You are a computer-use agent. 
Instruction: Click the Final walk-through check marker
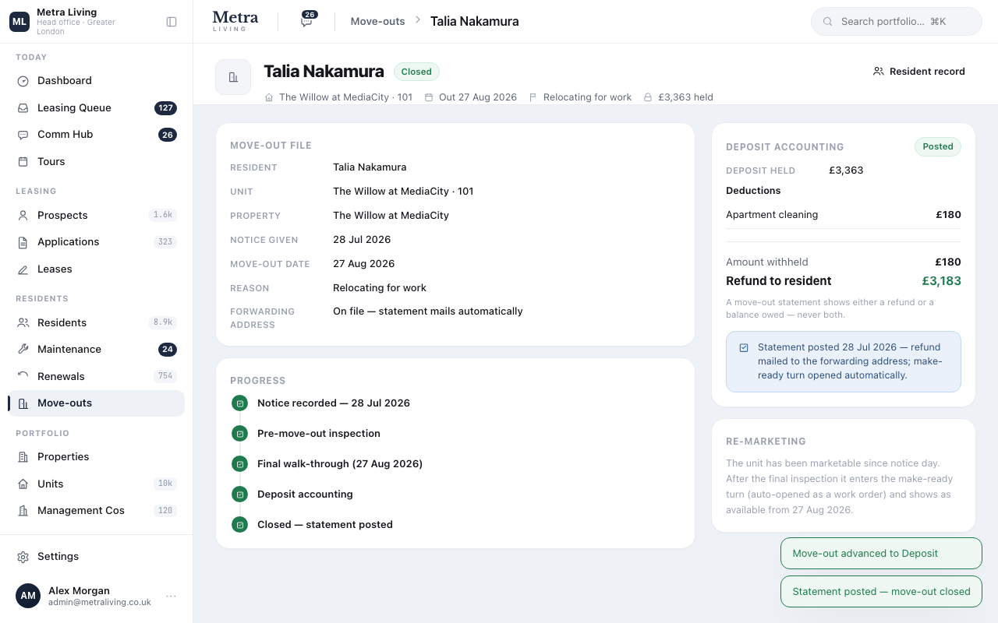pyautogui.click(x=239, y=464)
